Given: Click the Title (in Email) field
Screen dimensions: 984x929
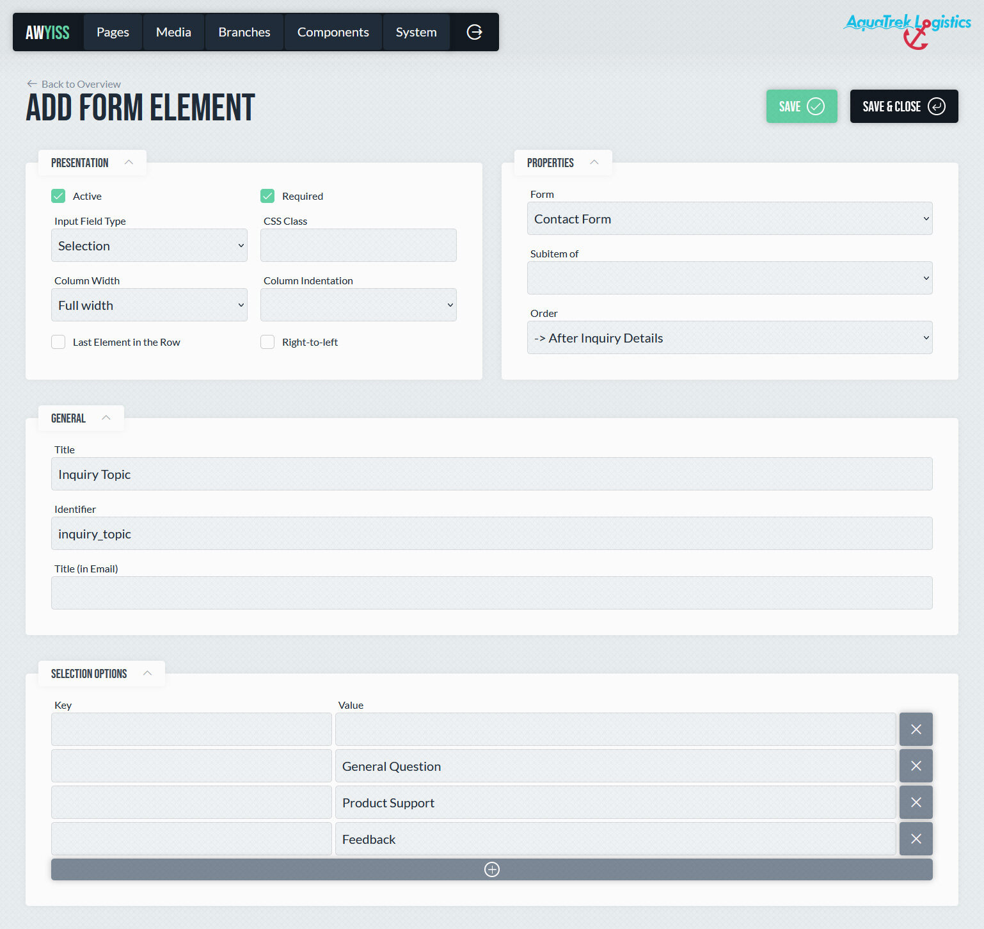Looking at the screenshot, I should (491, 593).
